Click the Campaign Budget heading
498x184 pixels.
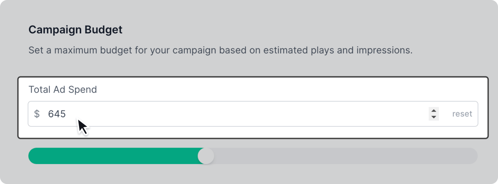[75, 30]
